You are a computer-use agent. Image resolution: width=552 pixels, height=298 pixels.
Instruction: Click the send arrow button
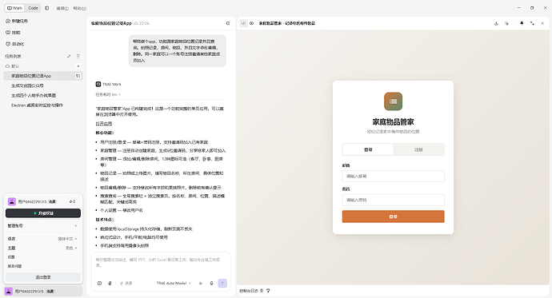coord(222,284)
